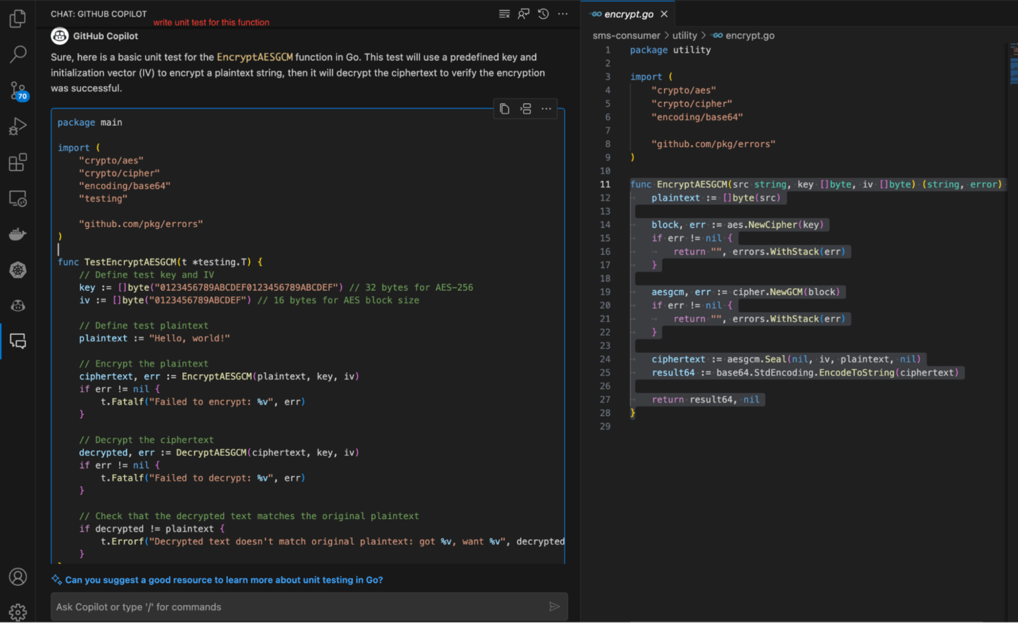
Task: Open the Search view in activity bar
Action: coord(18,54)
